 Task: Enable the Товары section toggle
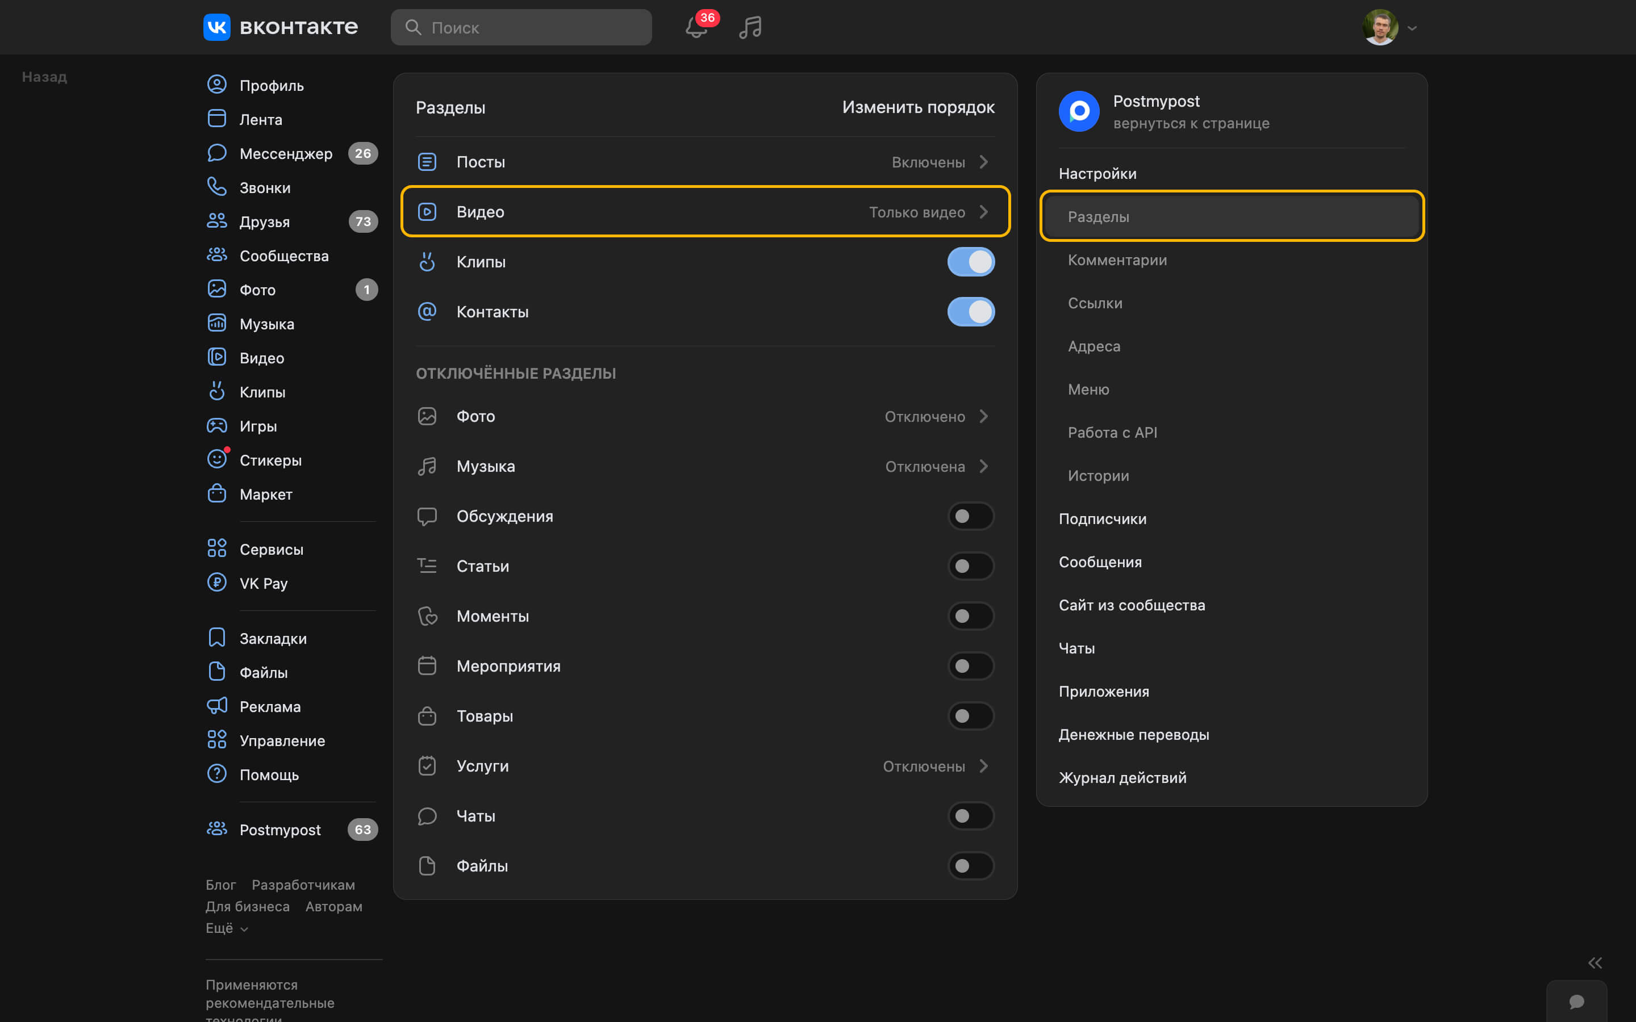(971, 716)
